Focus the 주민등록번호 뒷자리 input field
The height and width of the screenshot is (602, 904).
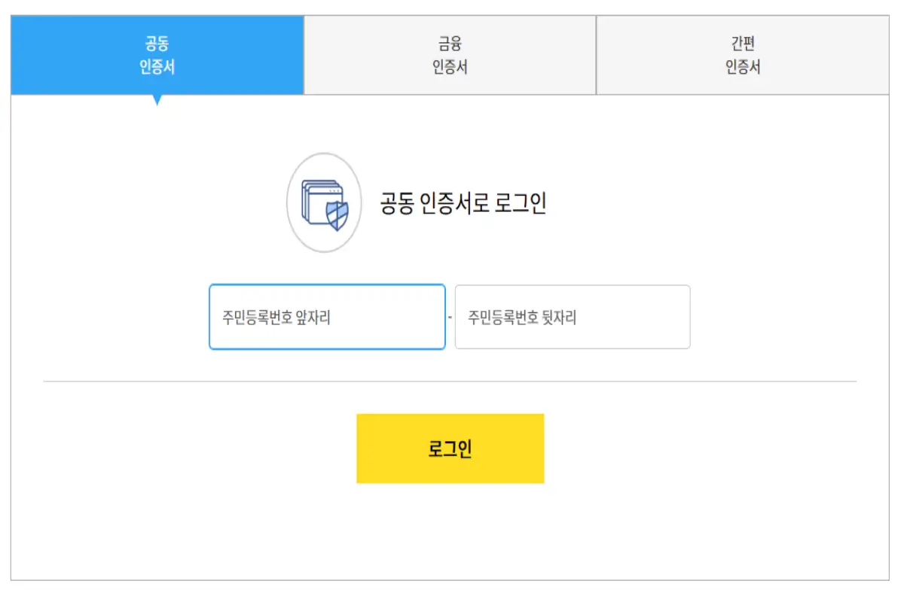pyautogui.click(x=573, y=316)
